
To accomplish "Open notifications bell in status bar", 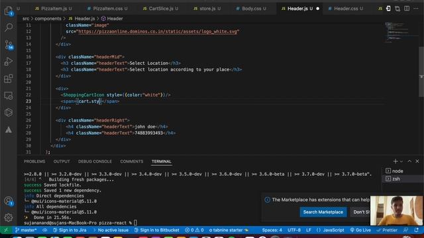I will (x=417, y=230).
